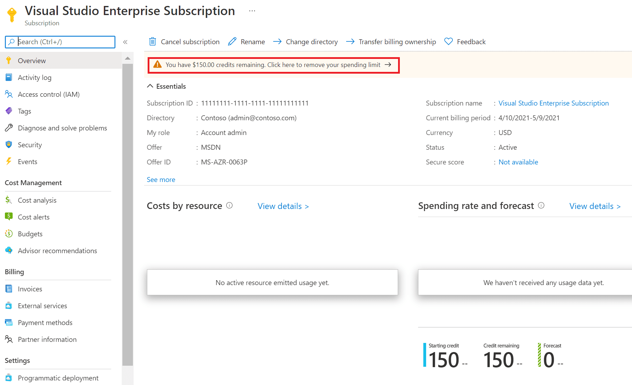This screenshot has width=632, height=385.
Task: Open the ellipsis menu next to the title
Action: click(252, 10)
